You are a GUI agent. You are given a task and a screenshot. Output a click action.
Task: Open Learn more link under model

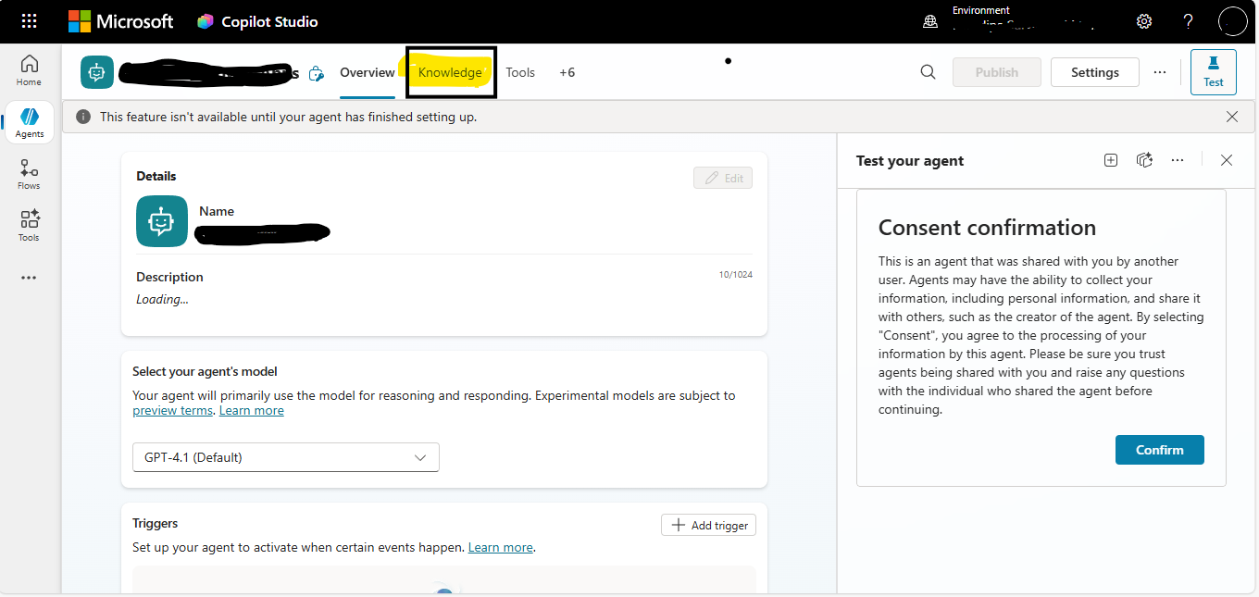pos(252,411)
